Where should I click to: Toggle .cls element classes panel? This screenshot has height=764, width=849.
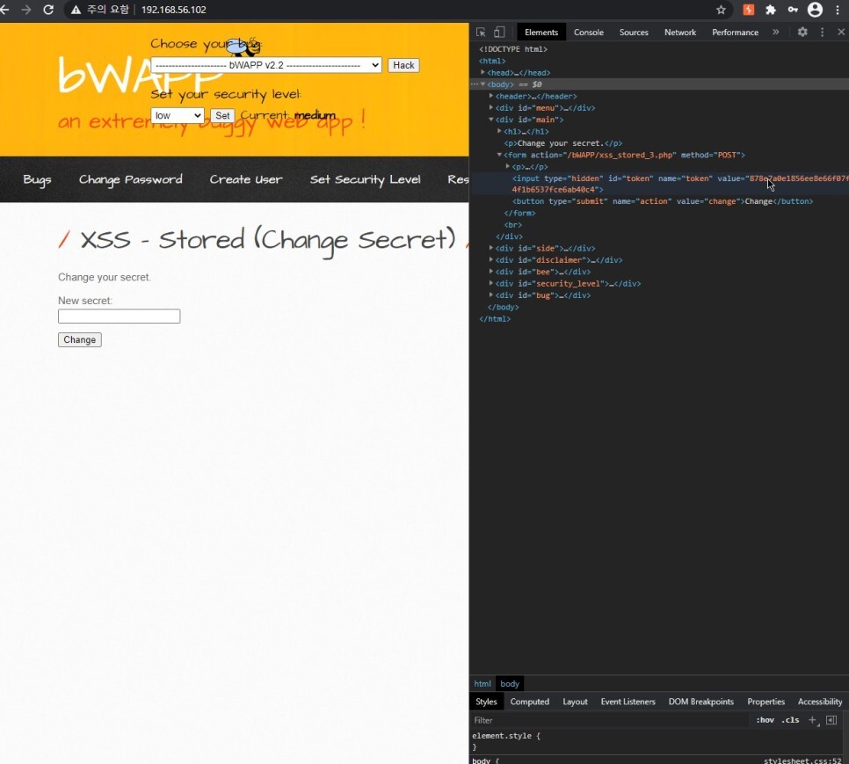790,719
